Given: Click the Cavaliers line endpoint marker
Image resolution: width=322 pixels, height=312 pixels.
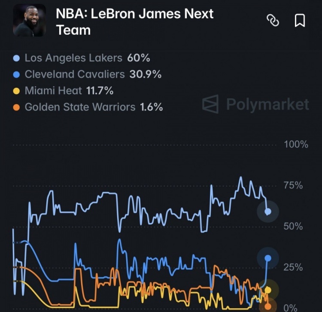Looking at the screenshot, I should tap(268, 258).
